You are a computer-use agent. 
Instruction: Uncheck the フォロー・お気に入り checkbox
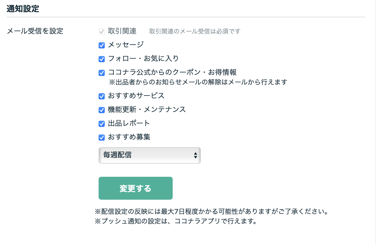click(102, 59)
